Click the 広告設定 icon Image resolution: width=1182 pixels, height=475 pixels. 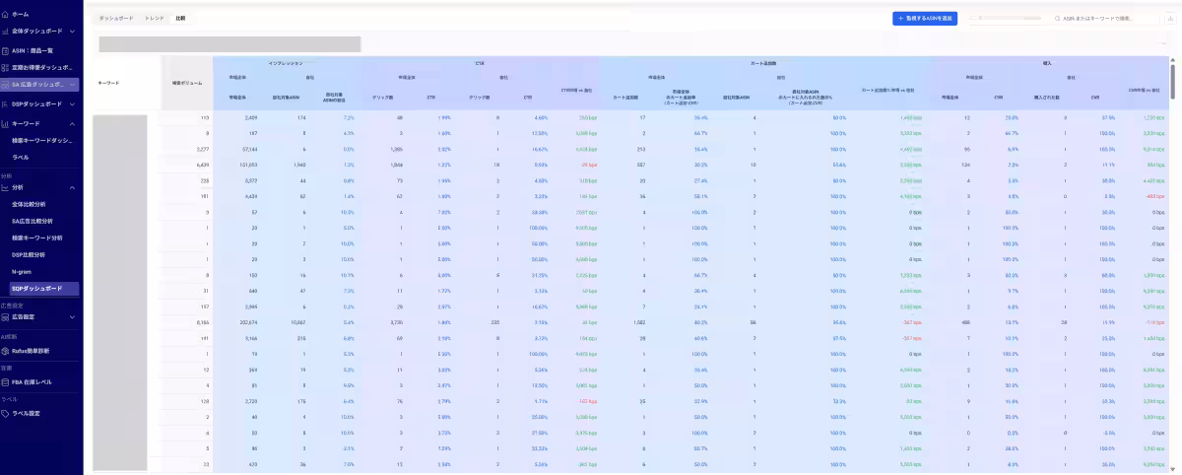6,317
